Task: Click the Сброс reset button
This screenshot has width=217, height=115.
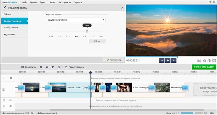Action: [97, 41]
